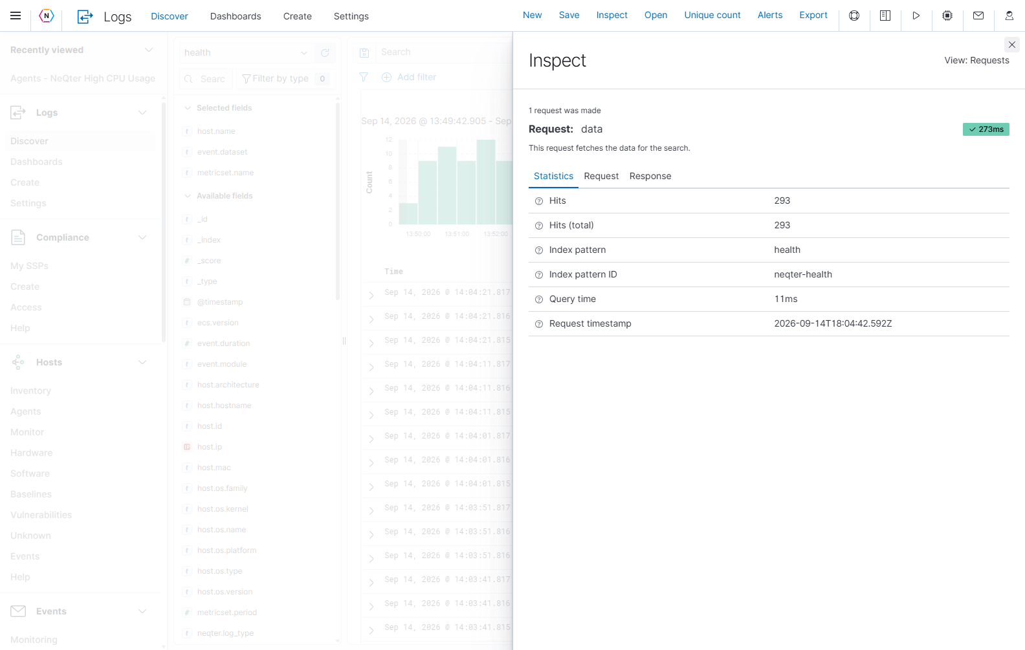Viewport: 1025px width, 650px height.
Task: Click the Logs app icon in header
Action: (85, 16)
